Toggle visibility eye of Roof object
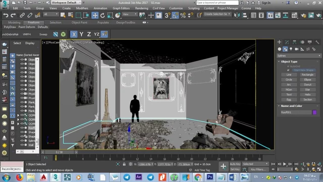323x182 pixels. click(22, 128)
